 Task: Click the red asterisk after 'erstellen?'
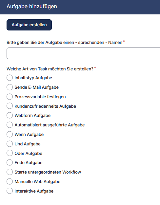95,68
